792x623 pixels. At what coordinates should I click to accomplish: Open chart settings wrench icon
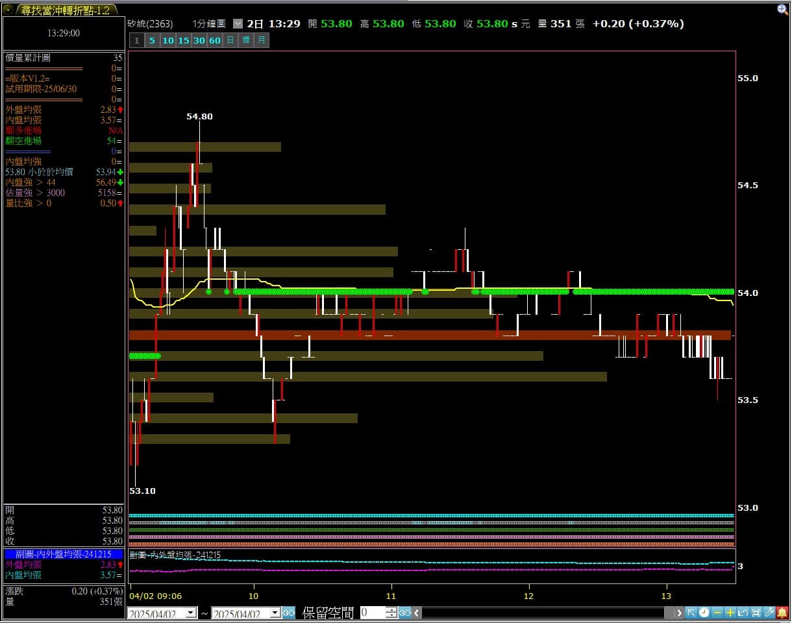pyautogui.click(x=769, y=613)
